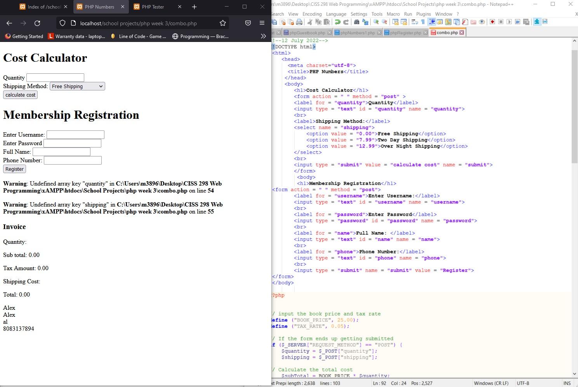Switch to the phpRegister.php tab
This screenshot has width=578, height=387.
(x=405, y=33)
